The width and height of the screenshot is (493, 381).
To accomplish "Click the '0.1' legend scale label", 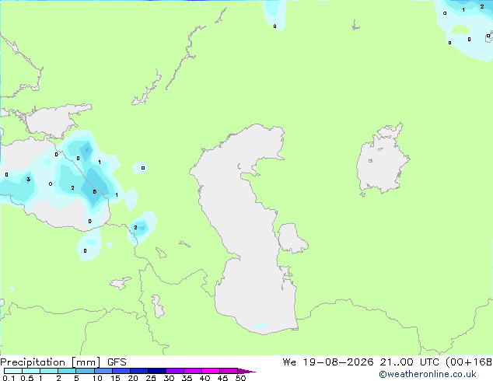I will click(9, 378).
